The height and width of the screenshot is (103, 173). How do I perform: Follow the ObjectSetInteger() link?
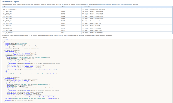[117, 4]
